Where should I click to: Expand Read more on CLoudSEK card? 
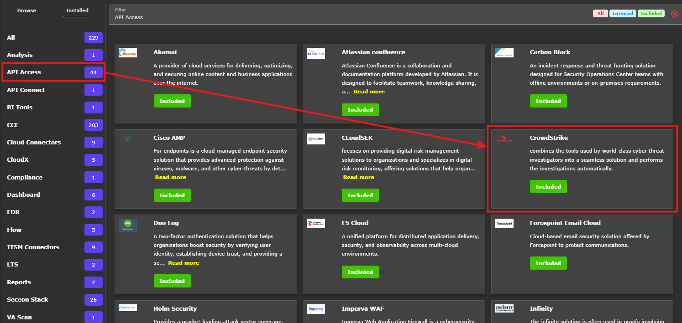pyautogui.click(x=358, y=177)
